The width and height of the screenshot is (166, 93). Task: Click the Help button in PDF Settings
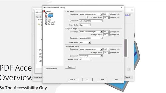[116, 80]
